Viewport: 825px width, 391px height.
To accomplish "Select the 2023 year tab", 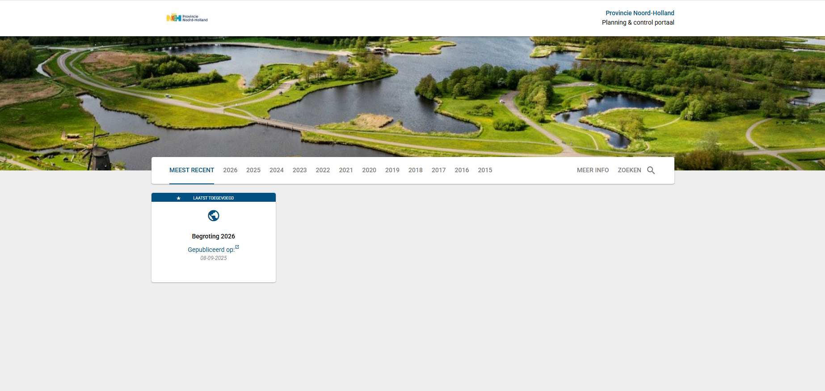I will pyautogui.click(x=299, y=170).
